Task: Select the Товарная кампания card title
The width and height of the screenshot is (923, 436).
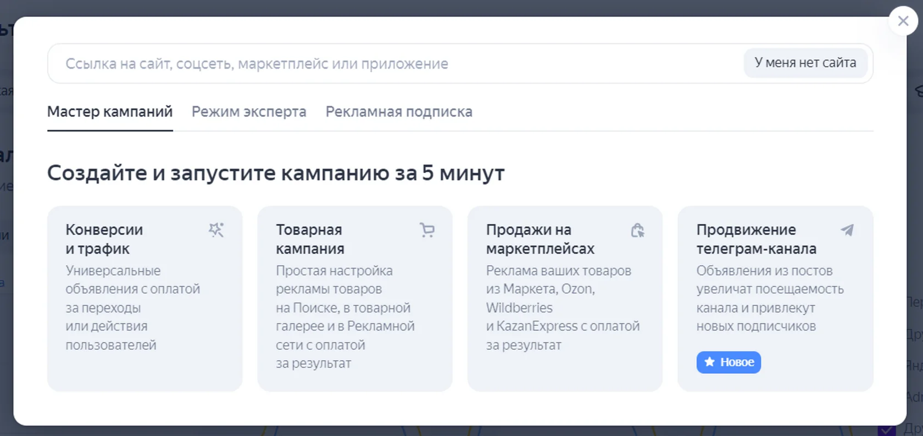Action: coord(310,239)
